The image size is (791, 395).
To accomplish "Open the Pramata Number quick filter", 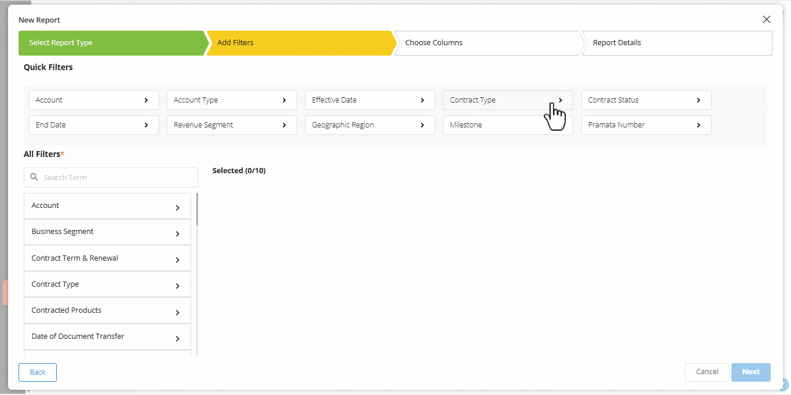I will coord(646,125).
